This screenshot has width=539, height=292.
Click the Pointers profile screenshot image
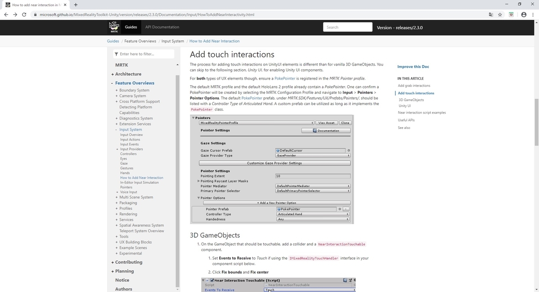(x=272, y=169)
